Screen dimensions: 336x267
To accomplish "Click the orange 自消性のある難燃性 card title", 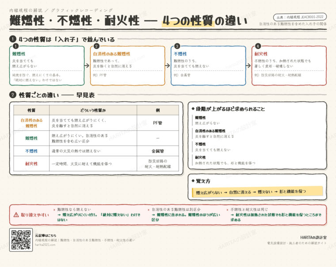I will pyautogui.click(x=112, y=54).
